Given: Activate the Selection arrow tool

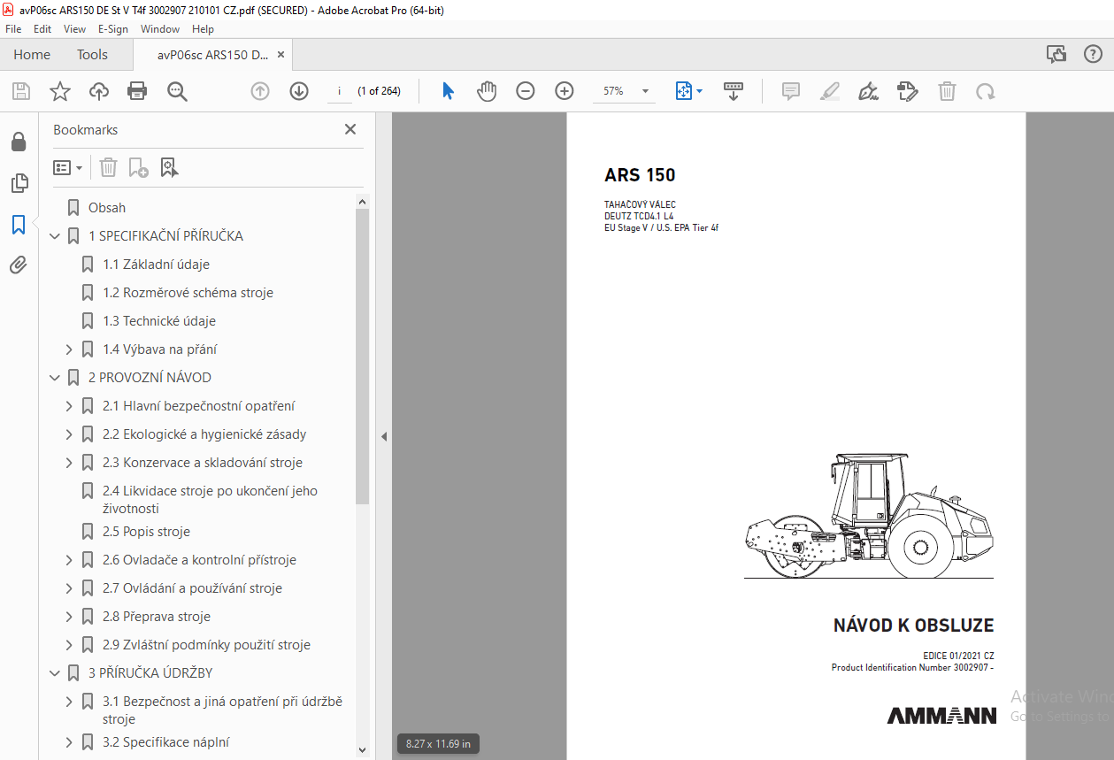Looking at the screenshot, I should point(448,91).
